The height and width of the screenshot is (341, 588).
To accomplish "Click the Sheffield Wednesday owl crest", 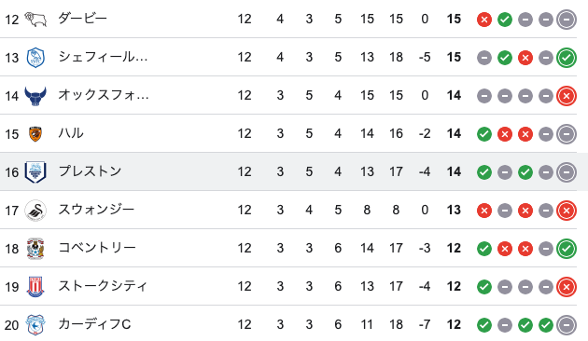I will 35,57.
